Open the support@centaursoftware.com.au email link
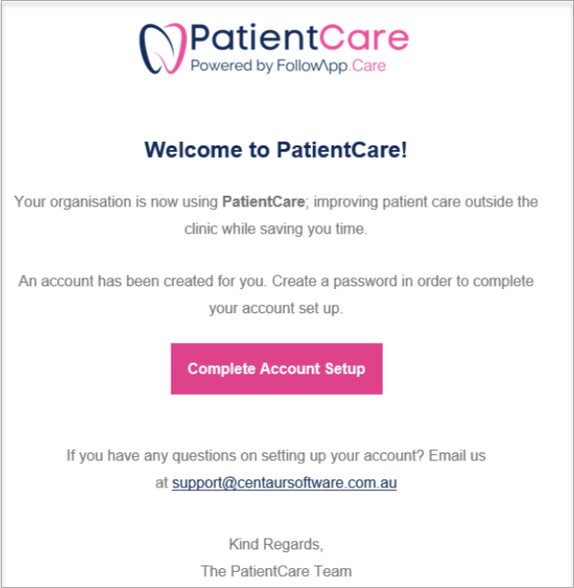574x588 pixels. click(x=284, y=483)
